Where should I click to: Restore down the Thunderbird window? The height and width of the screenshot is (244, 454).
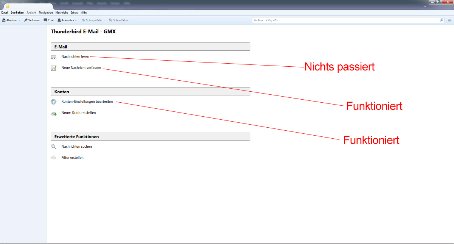439,2
